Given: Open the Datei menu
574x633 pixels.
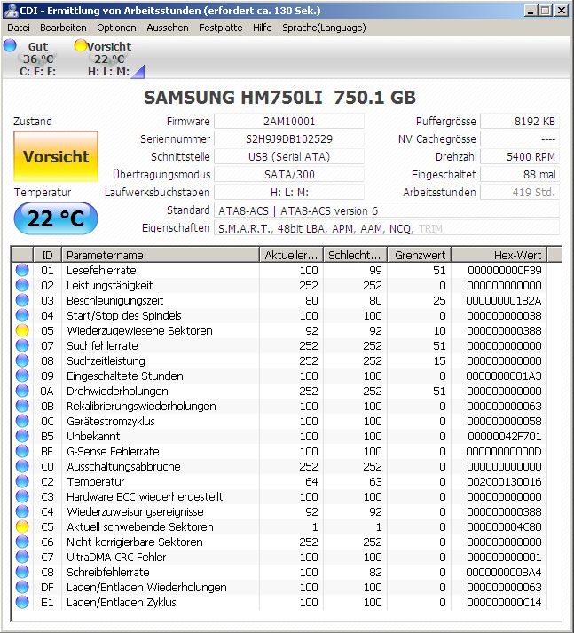Looking at the screenshot, I should click(19, 28).
